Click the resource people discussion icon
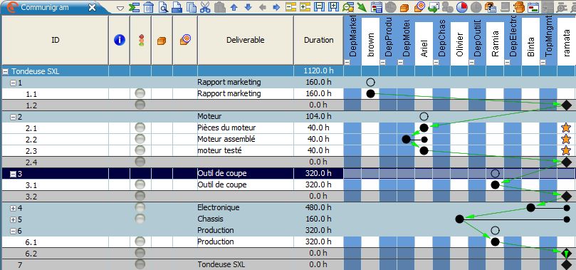 348,7
